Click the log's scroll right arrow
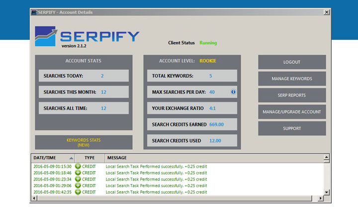 tap(321, 198)
